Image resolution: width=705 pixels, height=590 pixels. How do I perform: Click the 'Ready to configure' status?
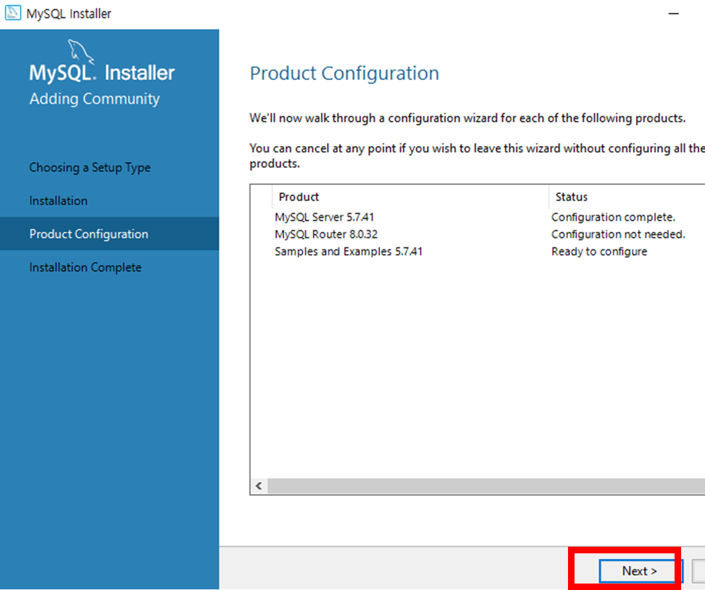pyautogui.click(x=599, y=251)
